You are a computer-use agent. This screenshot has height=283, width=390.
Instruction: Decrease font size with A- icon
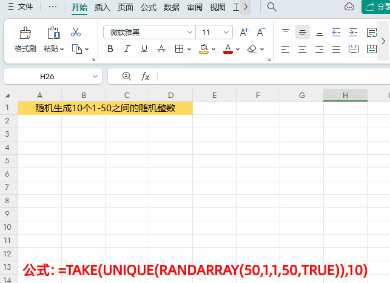click(x=261, y=32)
